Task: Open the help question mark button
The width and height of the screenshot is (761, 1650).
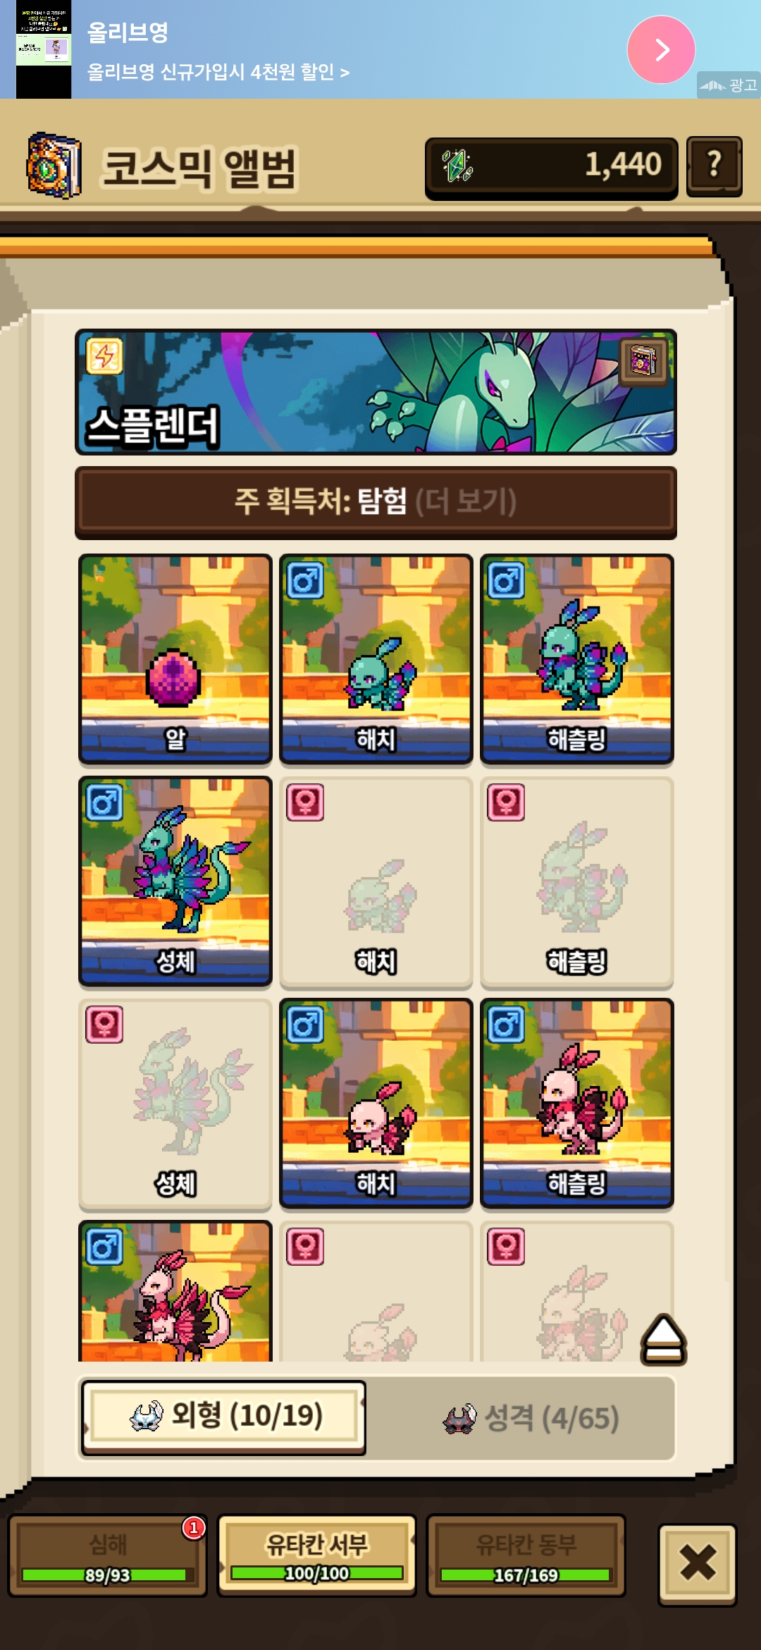Action: click(714, 166)
